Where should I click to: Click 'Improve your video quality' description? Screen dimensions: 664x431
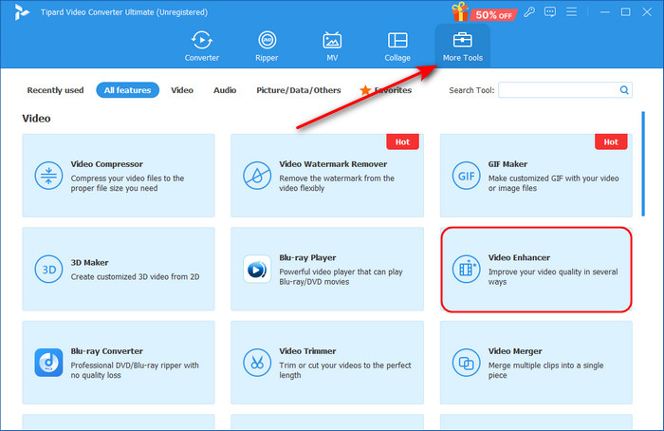[553, 277]
